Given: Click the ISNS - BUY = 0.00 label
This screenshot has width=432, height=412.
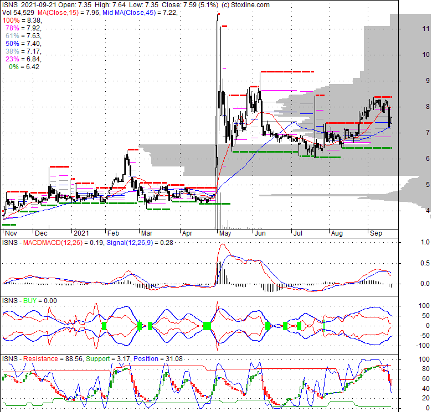Looking at the screenshot, I should [29, 301].
